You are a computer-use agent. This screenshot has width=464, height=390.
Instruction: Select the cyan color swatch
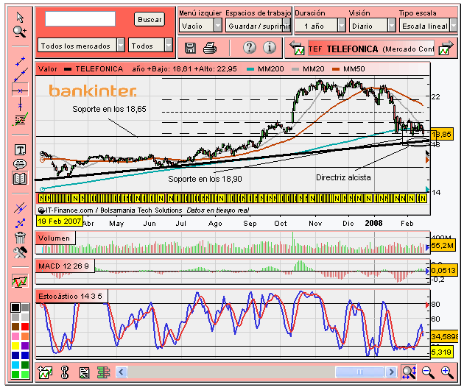[15, 364]
